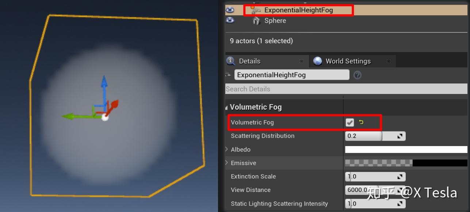Click the Details panel info icon

(230, 61)
